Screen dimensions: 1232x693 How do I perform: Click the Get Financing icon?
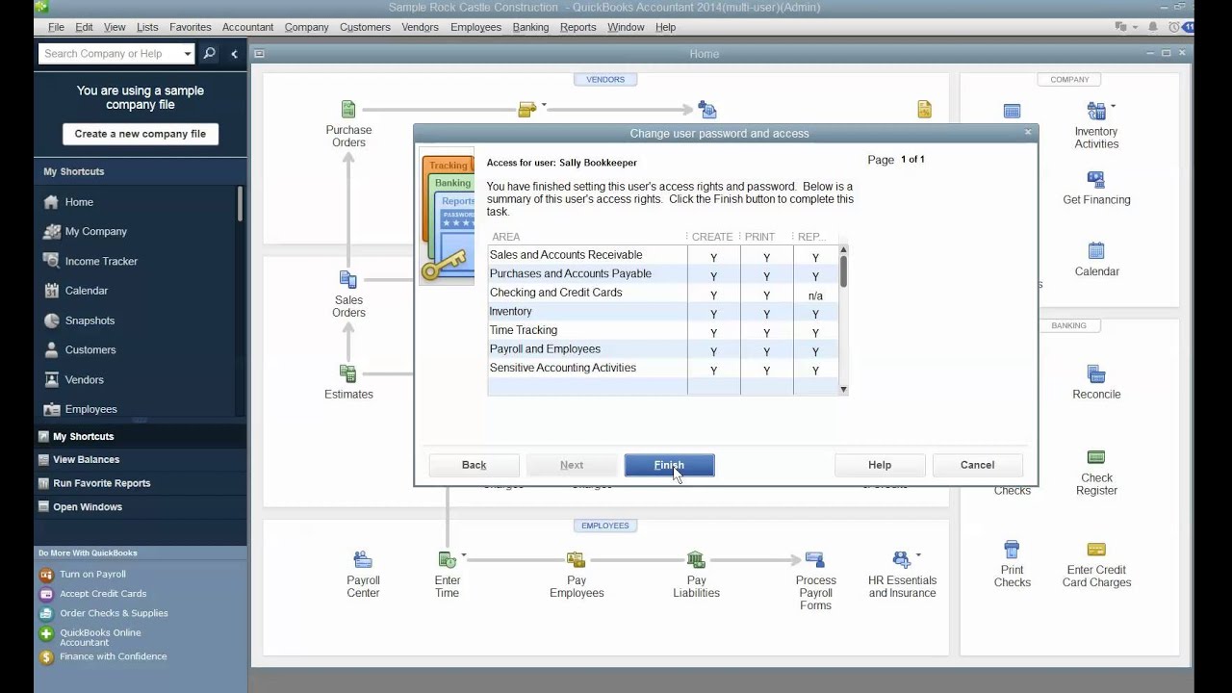pyautogui.click(x=1096, y=180)
